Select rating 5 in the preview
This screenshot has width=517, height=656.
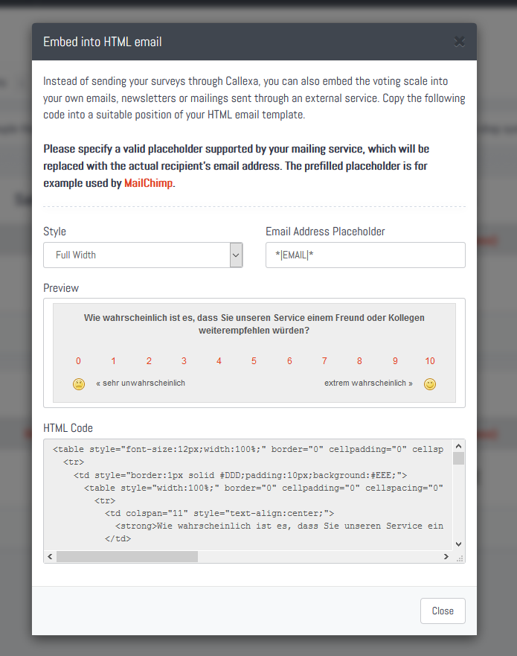(254, 361)
